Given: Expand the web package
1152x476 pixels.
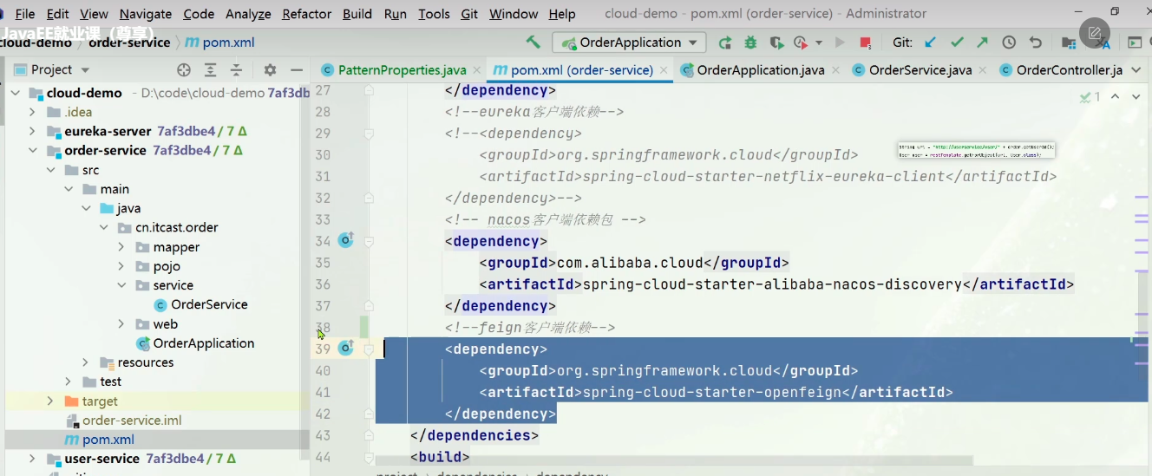Looking at the screenshot, I should click(x=122, y=324).
